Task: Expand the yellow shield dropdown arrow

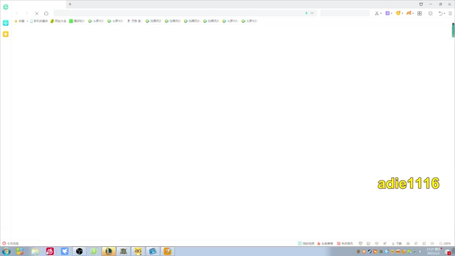Action: tap(402, 13)
